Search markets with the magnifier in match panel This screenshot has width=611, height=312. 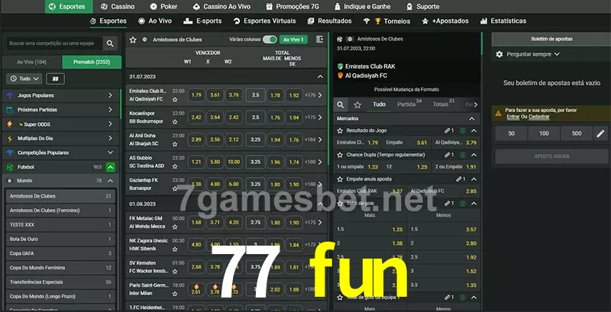[341, 104]
